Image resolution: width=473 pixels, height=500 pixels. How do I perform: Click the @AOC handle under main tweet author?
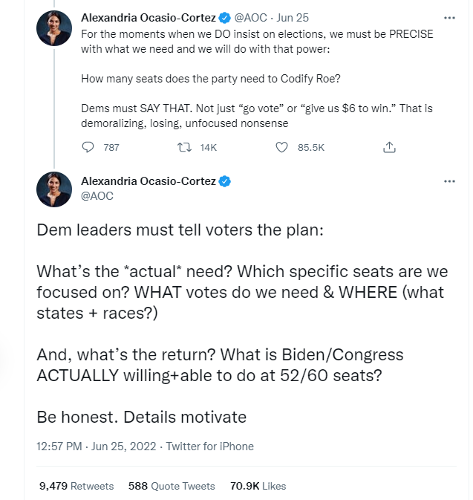pyautogui.click(x=96, y=196)
